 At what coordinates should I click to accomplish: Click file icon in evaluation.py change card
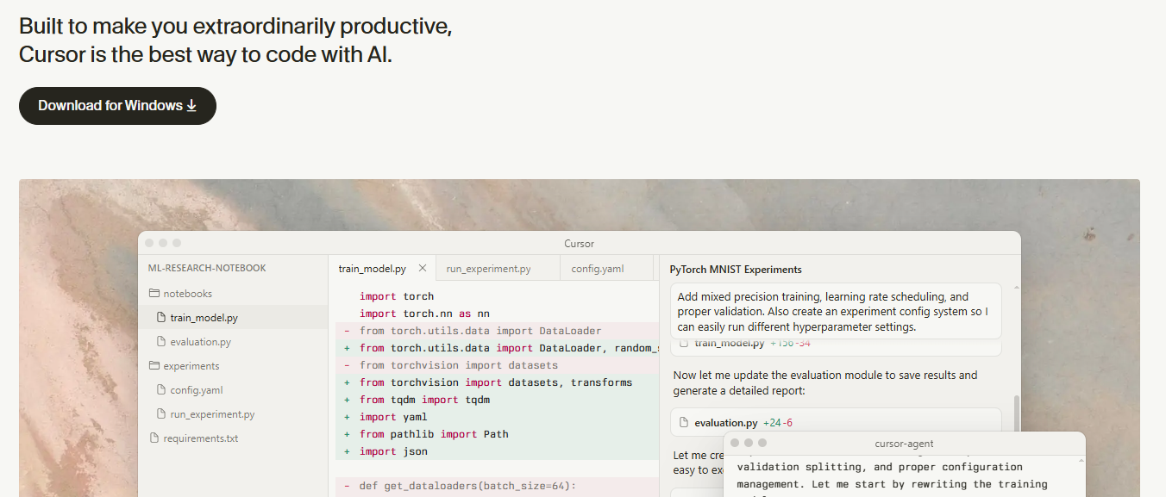(x=684, y=423)
